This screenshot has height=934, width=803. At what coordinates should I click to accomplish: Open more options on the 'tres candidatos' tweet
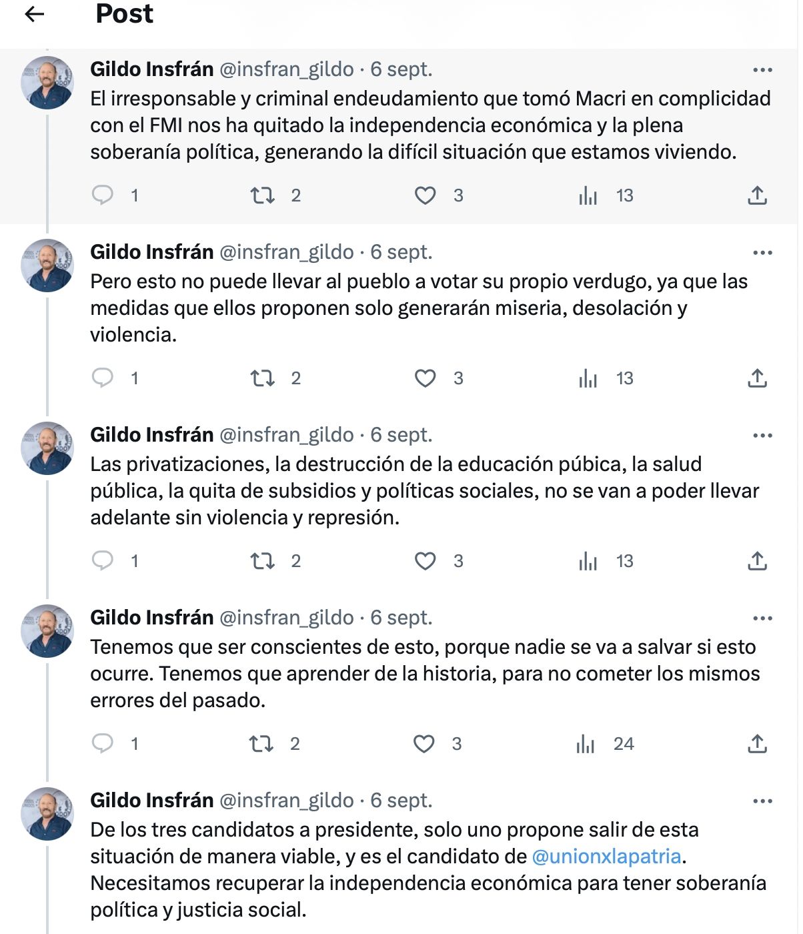[762, 801]
